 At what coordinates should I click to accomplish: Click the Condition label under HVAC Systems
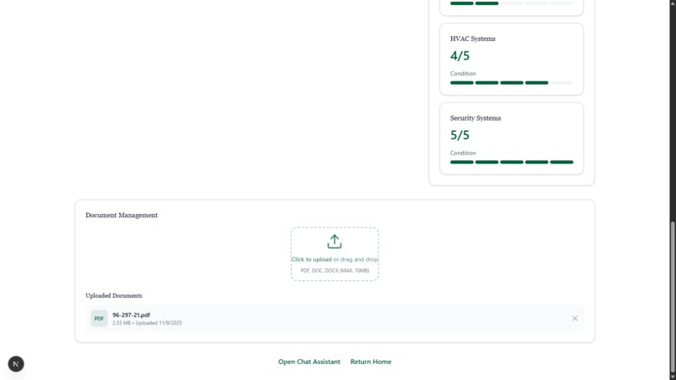pos(463,73)
